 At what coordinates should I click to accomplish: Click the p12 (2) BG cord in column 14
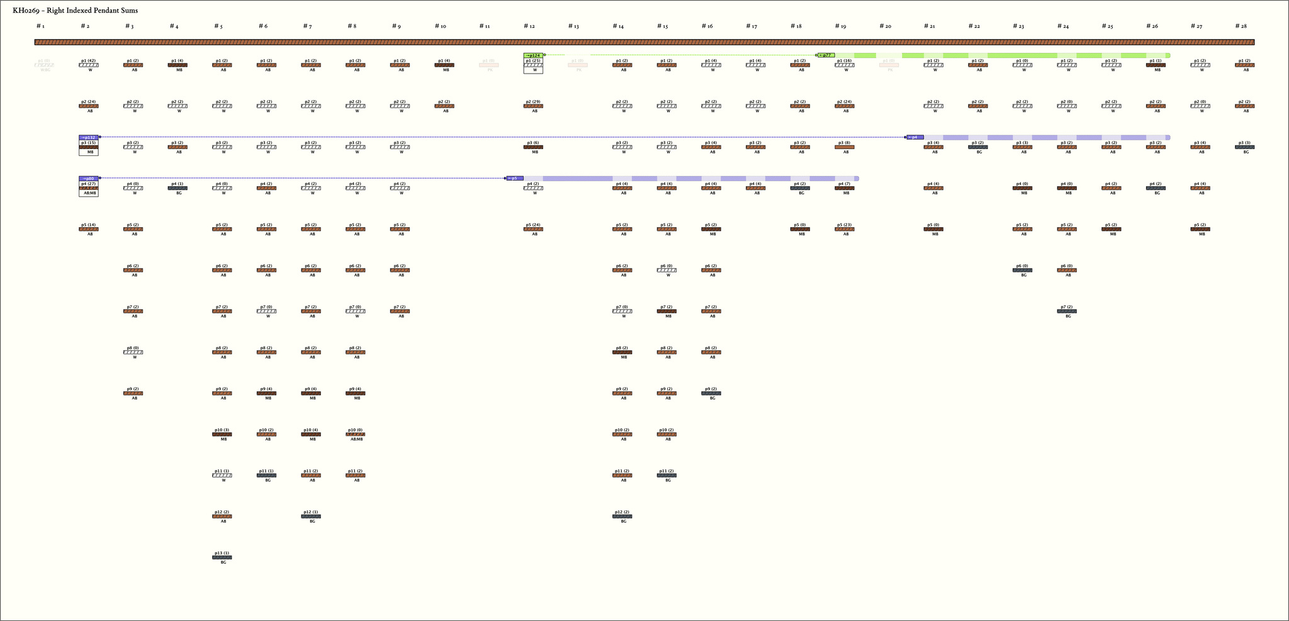[x=622, y=517]
